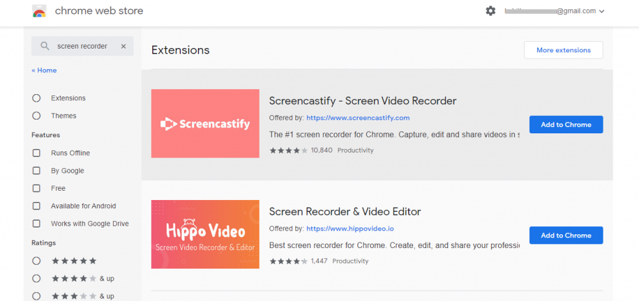Viewport: 639px width, 301px height.
Task: Click the Productivity label under Screencastify
Action: click(355, 151)
